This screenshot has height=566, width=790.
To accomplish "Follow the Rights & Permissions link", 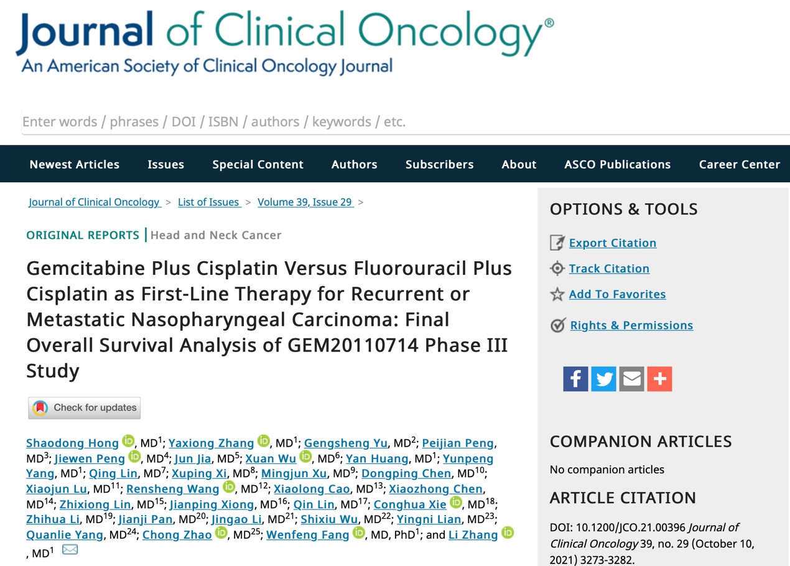I will pos(631,325).
